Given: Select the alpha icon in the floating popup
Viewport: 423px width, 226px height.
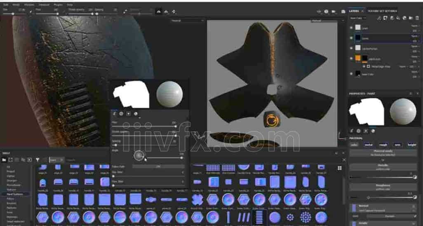Looking at the screenshot, I should click(121, 114).
